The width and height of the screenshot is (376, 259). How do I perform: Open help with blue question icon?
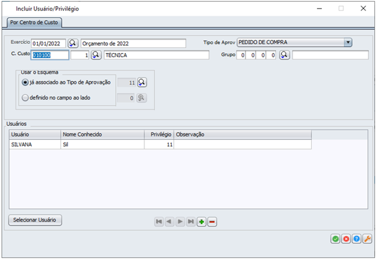(357, 239)
